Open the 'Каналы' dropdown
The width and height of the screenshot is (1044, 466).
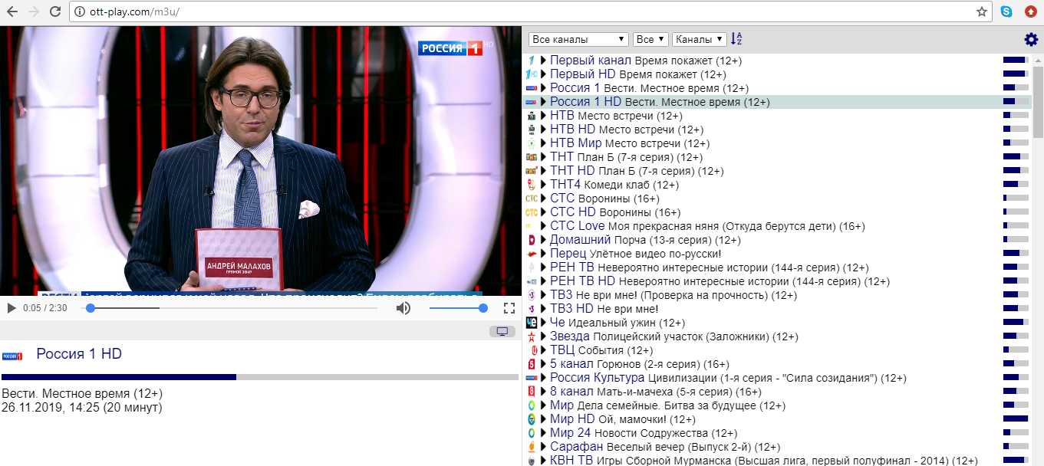[x=699, y=39]
